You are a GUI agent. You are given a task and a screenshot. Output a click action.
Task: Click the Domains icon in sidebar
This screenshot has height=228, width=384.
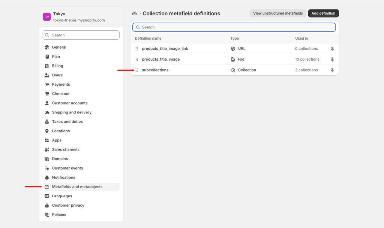click(x=47, y=159)
